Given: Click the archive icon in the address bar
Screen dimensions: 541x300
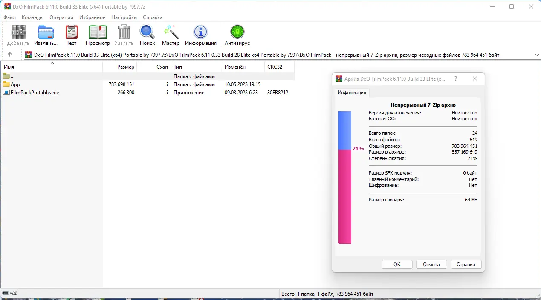Looking at the screenshot, I should pyautogui.click(x=29, y=55).
